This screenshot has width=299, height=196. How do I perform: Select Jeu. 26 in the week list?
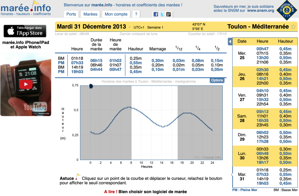click(242, 76)
